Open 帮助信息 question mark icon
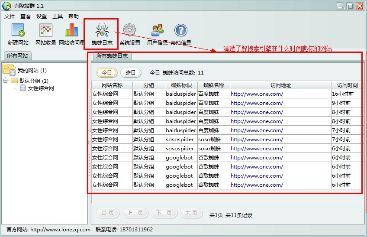 tap(181, 30)
